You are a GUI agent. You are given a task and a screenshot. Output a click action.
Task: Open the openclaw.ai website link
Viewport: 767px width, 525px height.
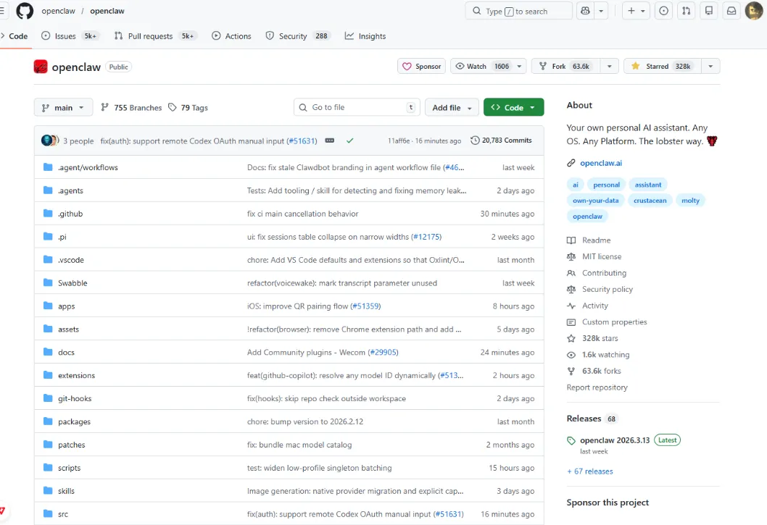click(x=601, y=163)
